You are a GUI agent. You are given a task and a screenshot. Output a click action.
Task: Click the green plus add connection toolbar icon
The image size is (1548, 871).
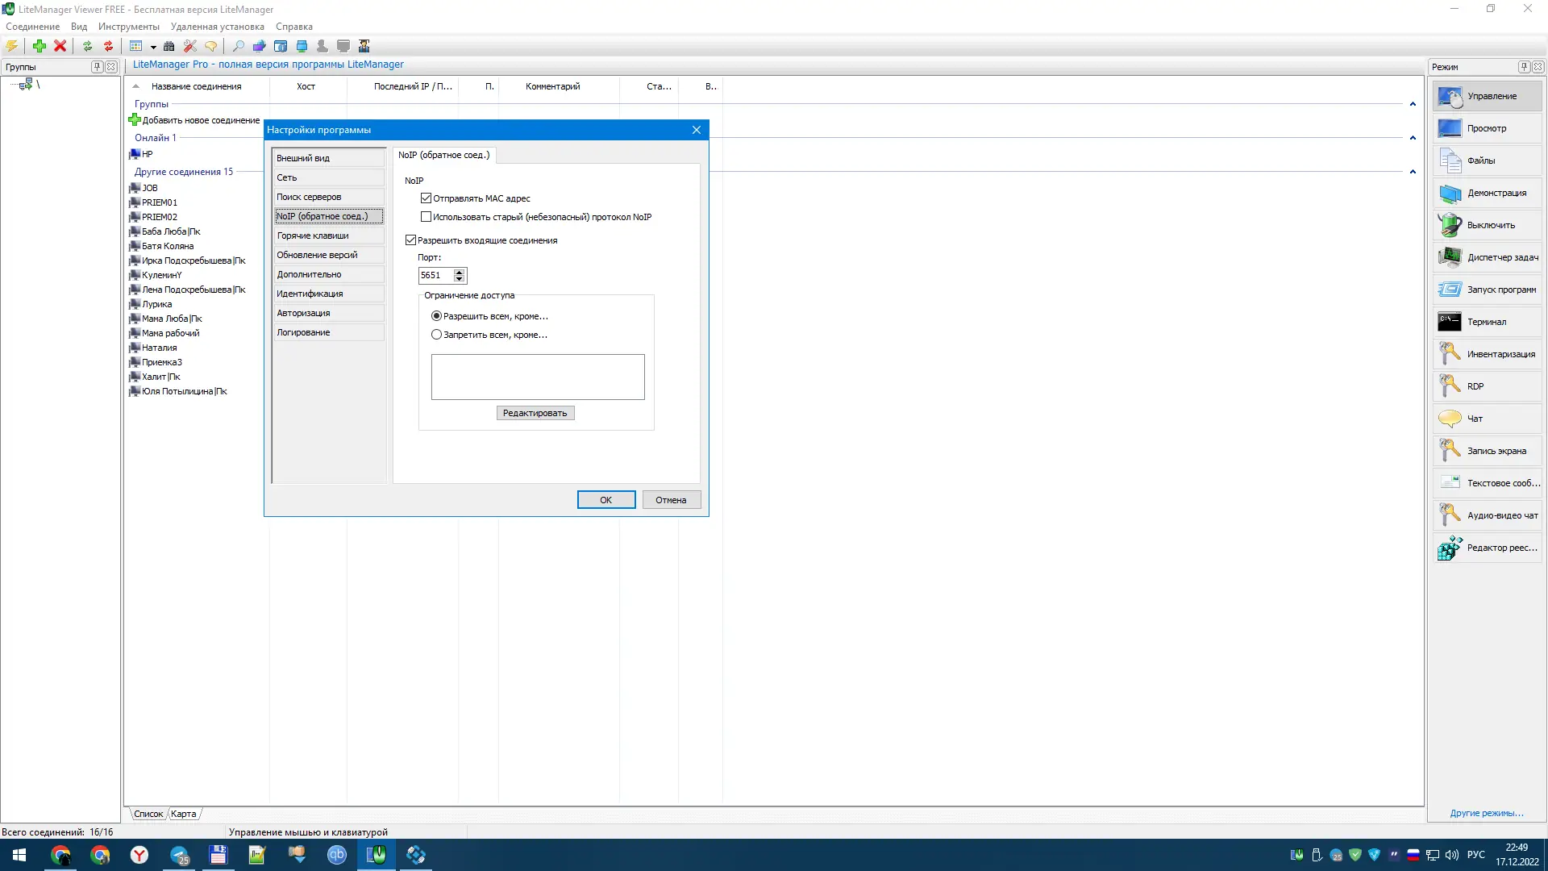[39, 46]
